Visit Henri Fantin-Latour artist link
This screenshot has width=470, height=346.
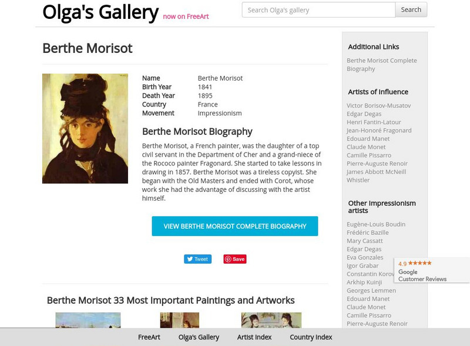374,122
